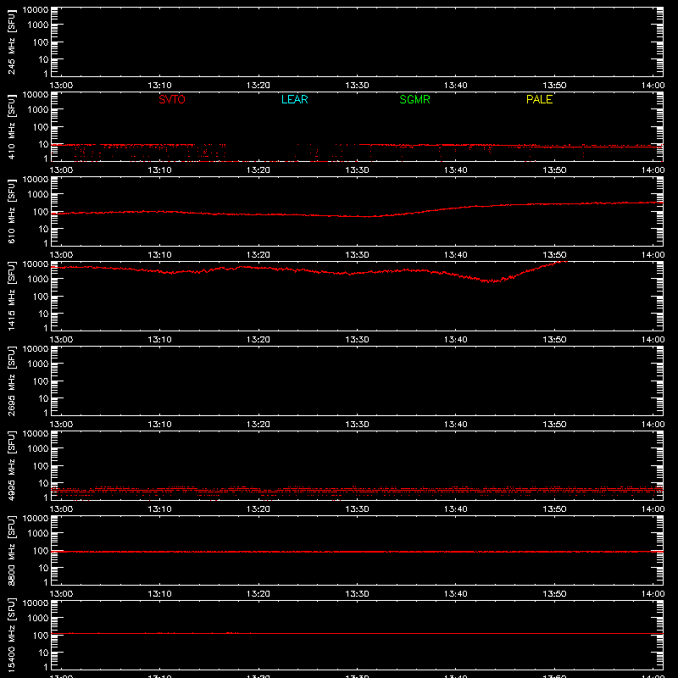Viewport: 678px width, 678px height.
Task: Select the 410 MHz [SFU] axis title
Action: point(11,127)
